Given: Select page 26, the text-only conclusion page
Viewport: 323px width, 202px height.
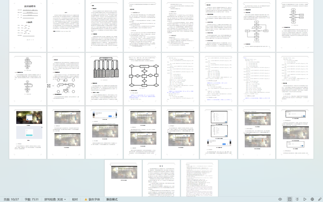Looking at the screenshot, I should click(161, 178).
